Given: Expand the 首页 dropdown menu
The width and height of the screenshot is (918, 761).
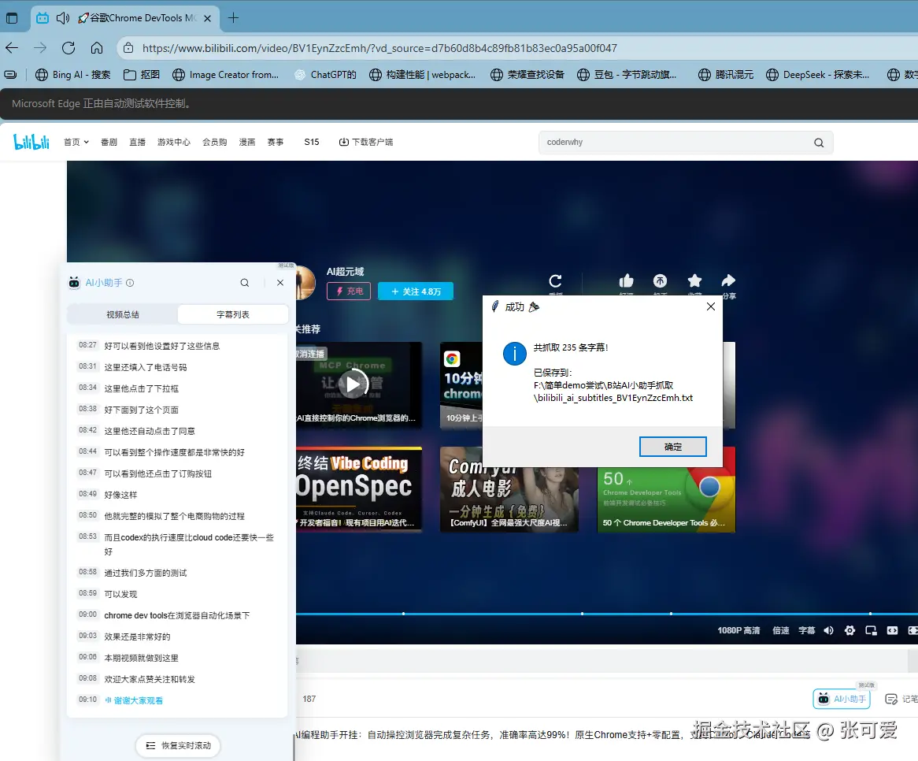Looking at the screenshot, I should pos(76,142).
